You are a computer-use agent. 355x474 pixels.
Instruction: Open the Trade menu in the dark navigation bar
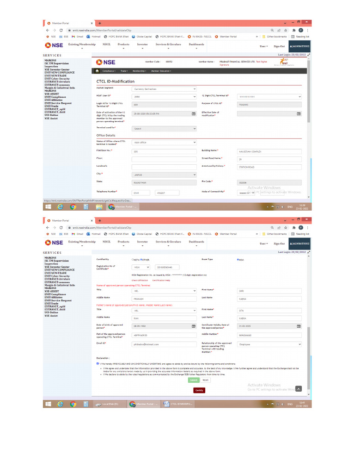124,71
